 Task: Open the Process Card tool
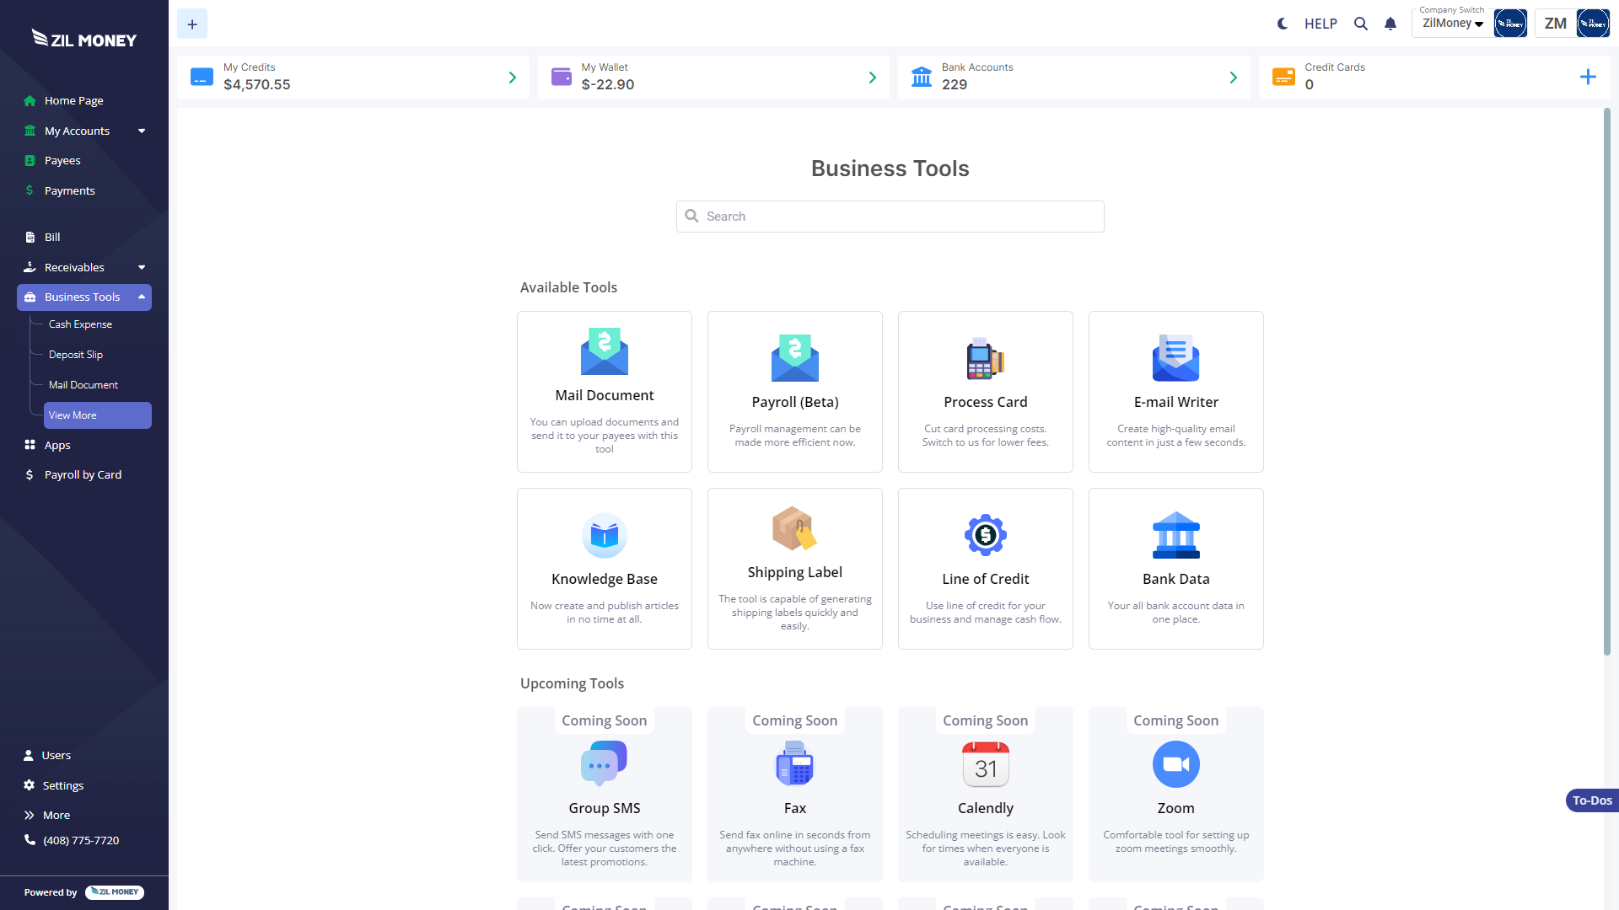tap(985, 392)
